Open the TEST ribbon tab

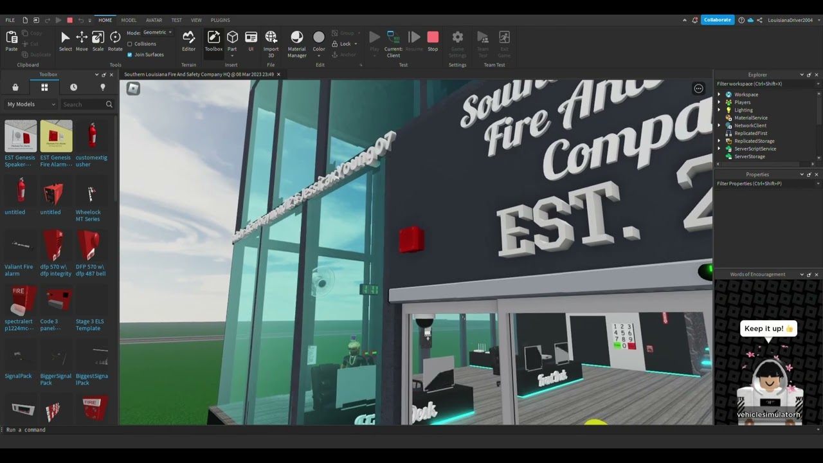[176, 20]
